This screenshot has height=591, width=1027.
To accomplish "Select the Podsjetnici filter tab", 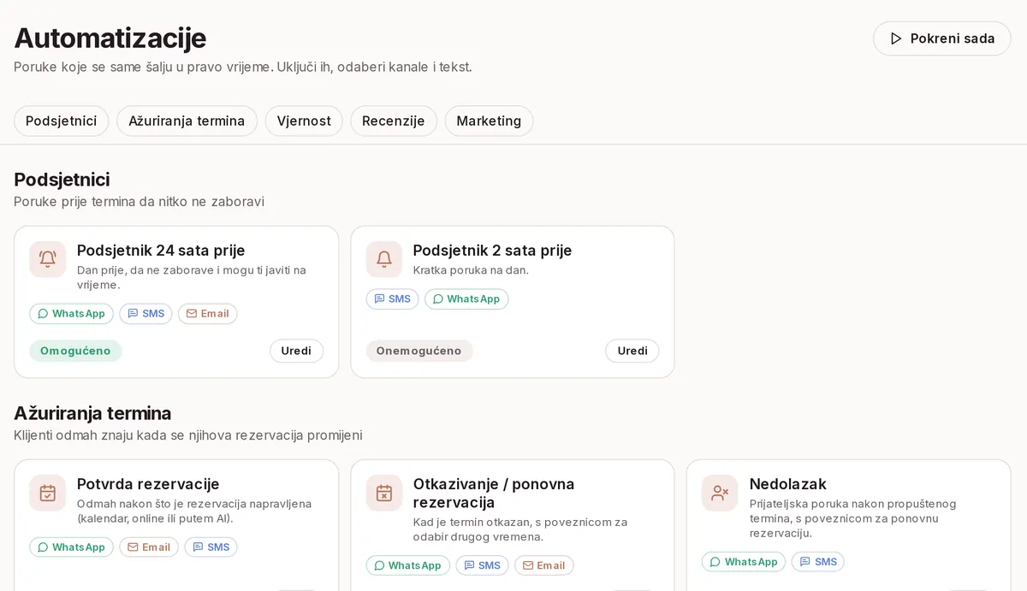I will point(61,121).
